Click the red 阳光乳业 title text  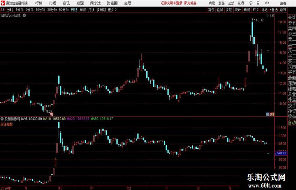pos(190,3)
